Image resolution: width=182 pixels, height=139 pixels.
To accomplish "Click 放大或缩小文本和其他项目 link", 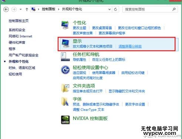I will click(92, 46).
